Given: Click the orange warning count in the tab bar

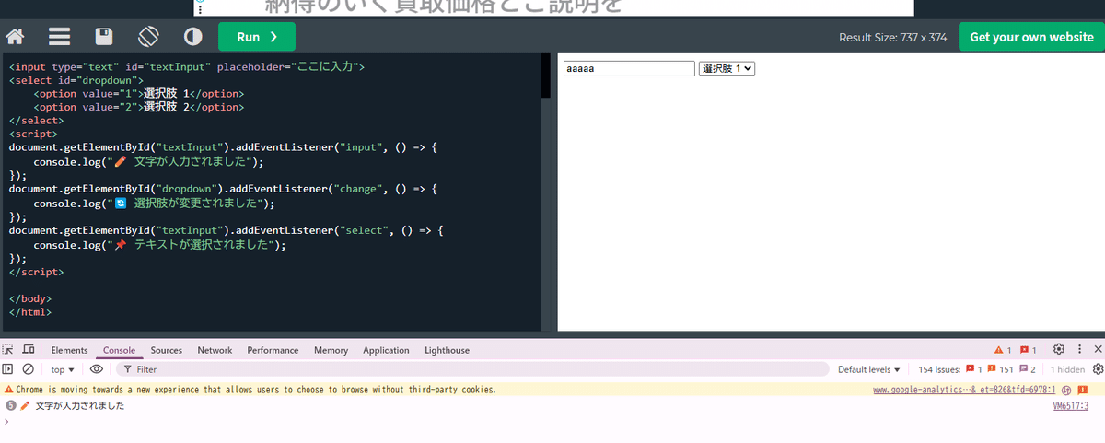Looking at the screenshot, I should [1003, 350].
